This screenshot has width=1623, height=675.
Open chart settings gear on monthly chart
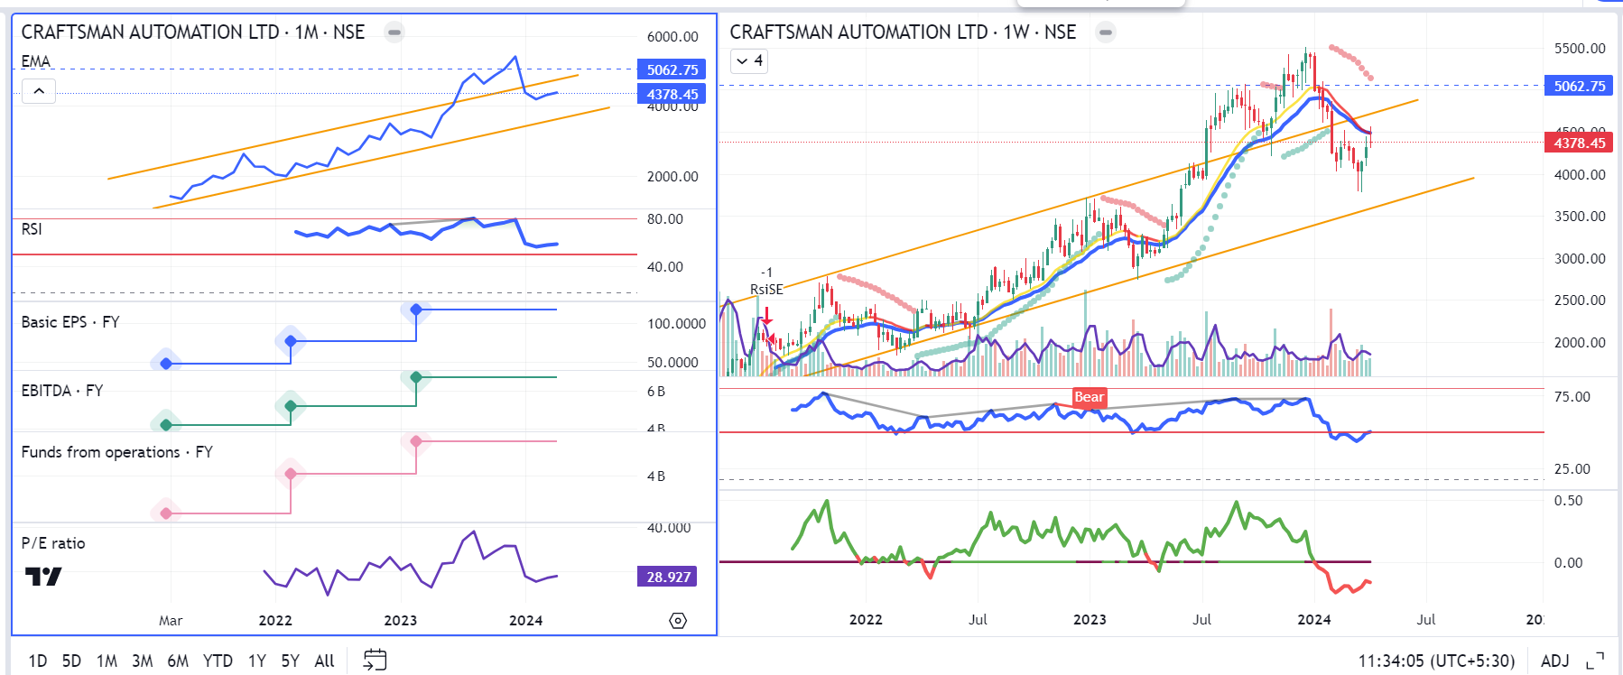(678, 621)
